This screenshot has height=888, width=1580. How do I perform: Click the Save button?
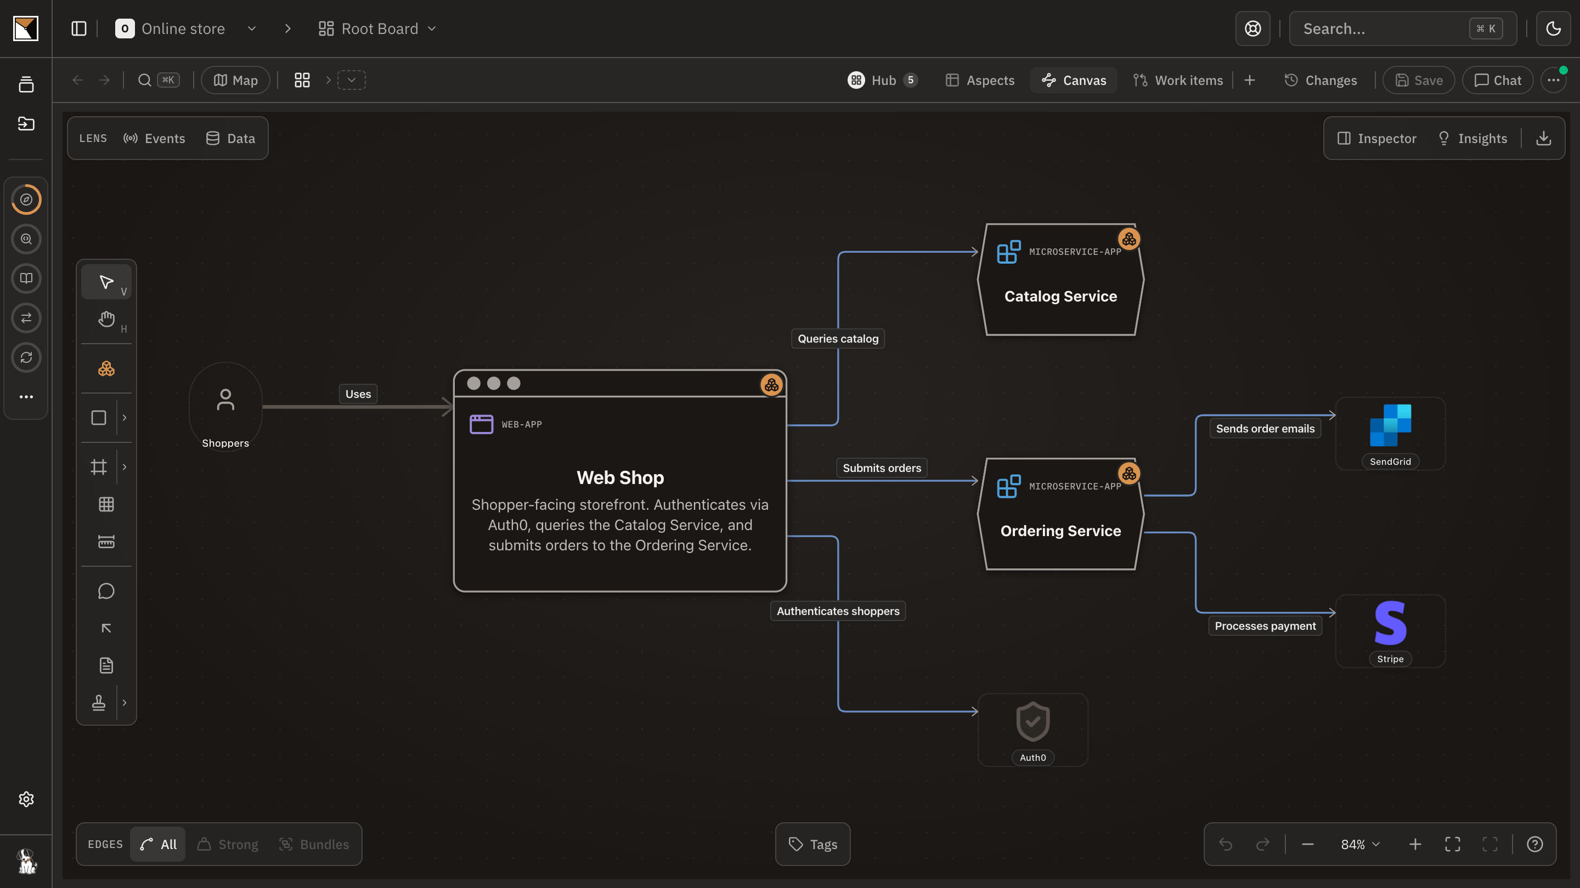1419,79
